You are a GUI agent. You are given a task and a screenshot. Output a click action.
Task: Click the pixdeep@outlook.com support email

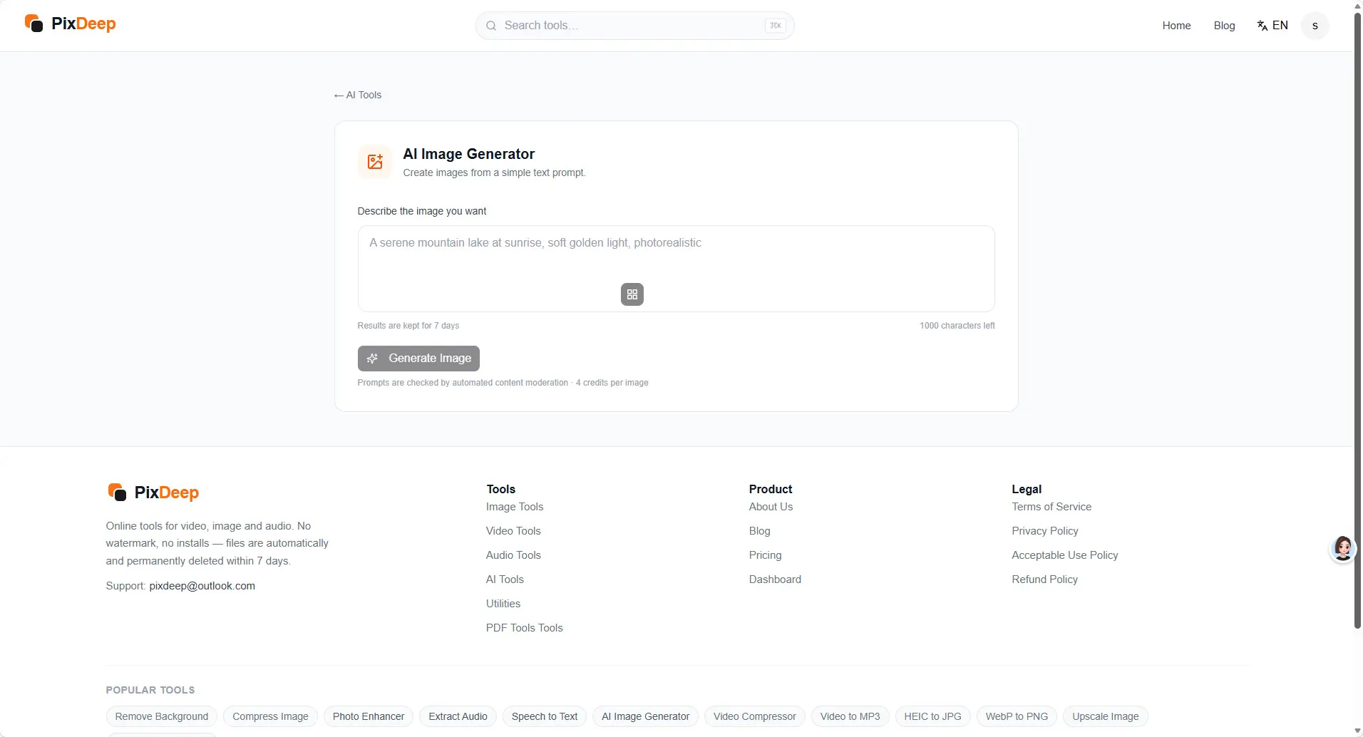pyautogui.click(x=202, y=586)
